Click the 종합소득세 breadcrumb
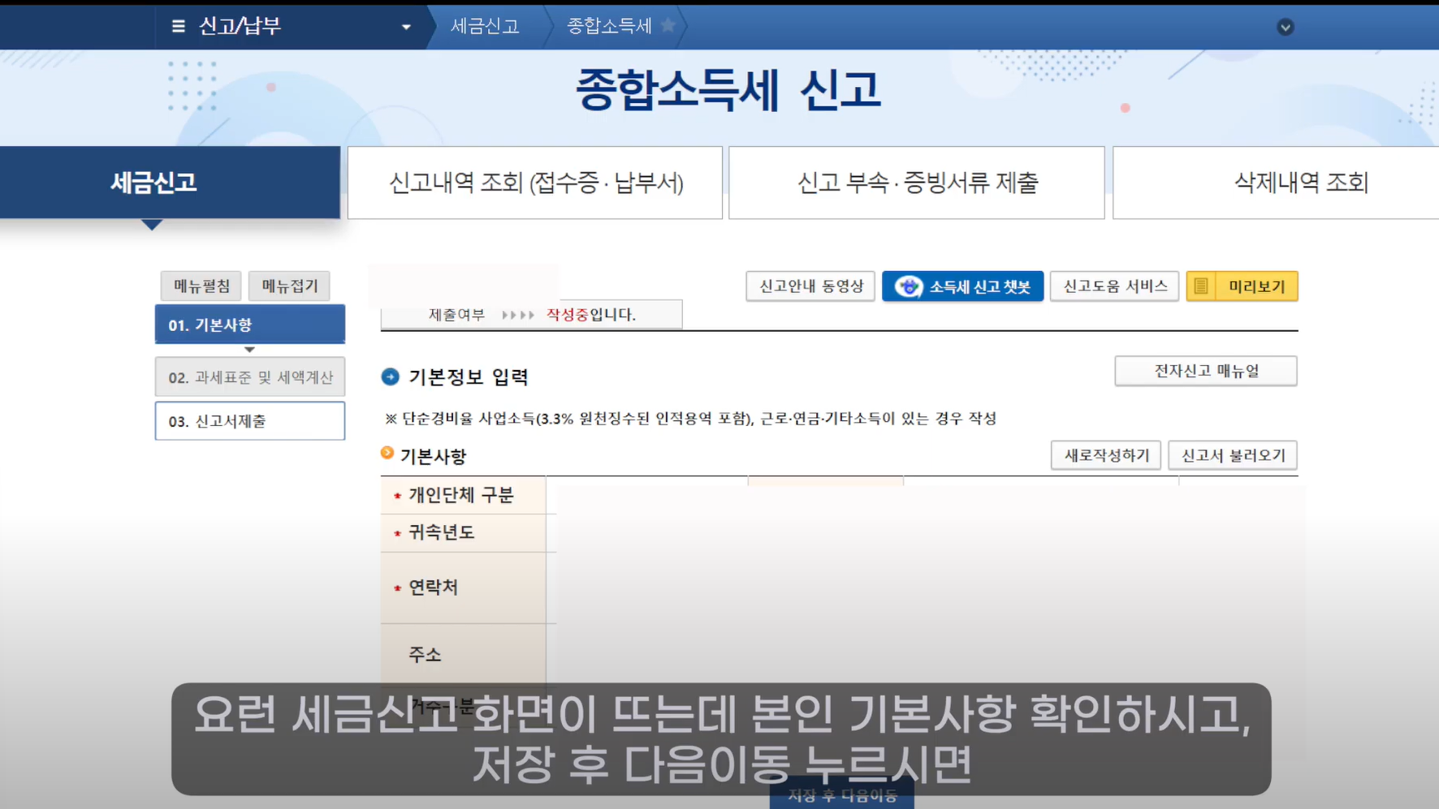 click(609, 26)
